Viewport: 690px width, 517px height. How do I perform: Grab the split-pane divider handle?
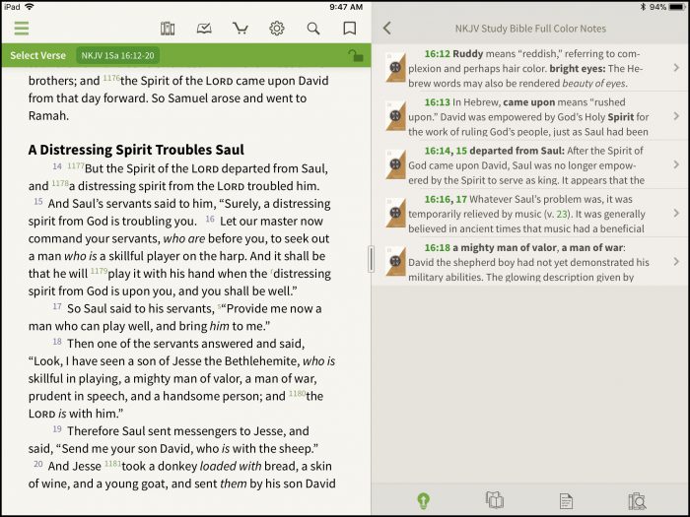(x=371, y=259)
